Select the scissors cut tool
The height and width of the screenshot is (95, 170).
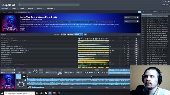(88, 73)
